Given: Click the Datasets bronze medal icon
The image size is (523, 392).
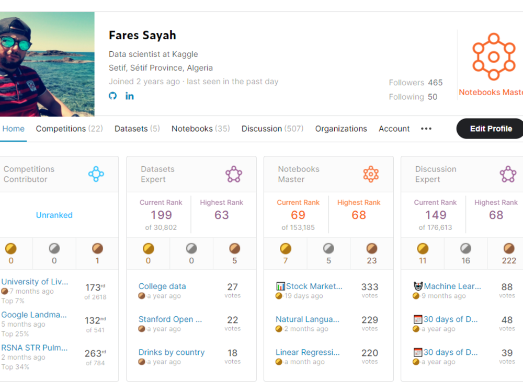Looking at the screenshot, I should click(x=235, y=248).
